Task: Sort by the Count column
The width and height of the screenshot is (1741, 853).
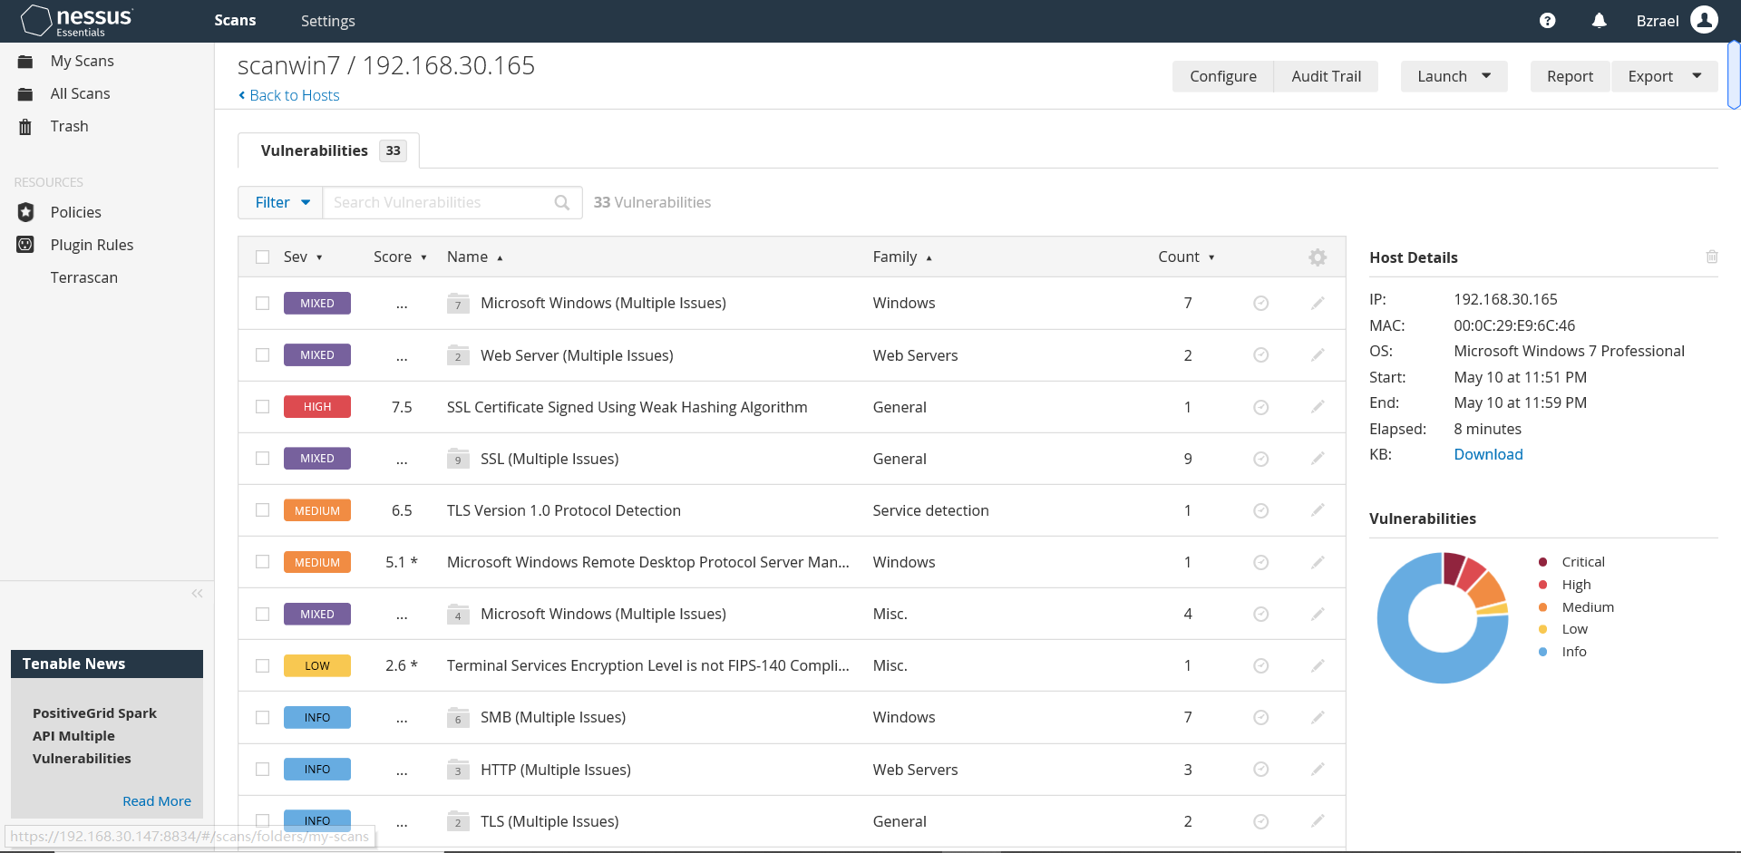Action: 1186,257
